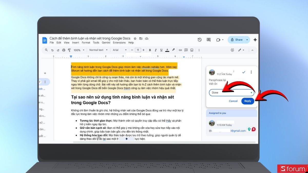Click the suggest edits Gemini icon
Screen dimensions: 308x173
point(233,50)
